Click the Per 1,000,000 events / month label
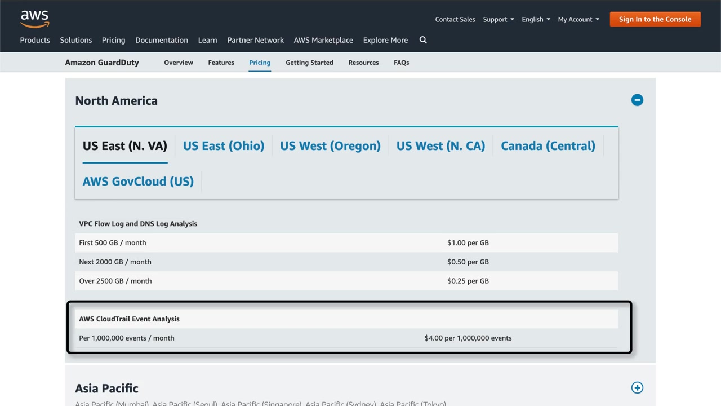The width and height of the screenshot is (721, 406). (x=127, y=338)
